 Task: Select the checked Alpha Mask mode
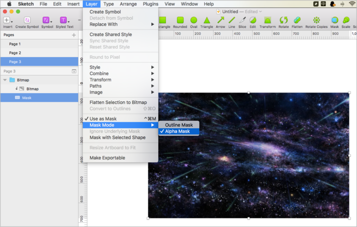point(178,131)
